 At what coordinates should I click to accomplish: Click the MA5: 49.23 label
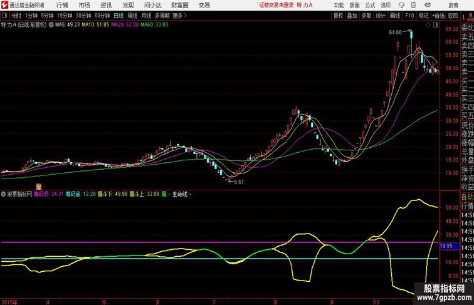pos(68,25)
